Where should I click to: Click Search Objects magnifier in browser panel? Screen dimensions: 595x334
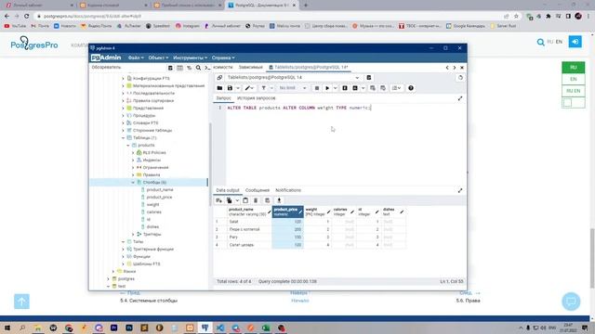[198, 68]
